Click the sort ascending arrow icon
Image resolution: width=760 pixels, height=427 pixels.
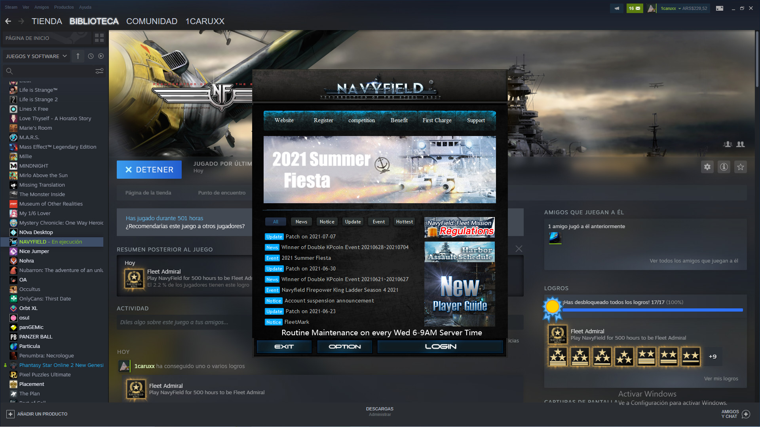coord(78,56)
